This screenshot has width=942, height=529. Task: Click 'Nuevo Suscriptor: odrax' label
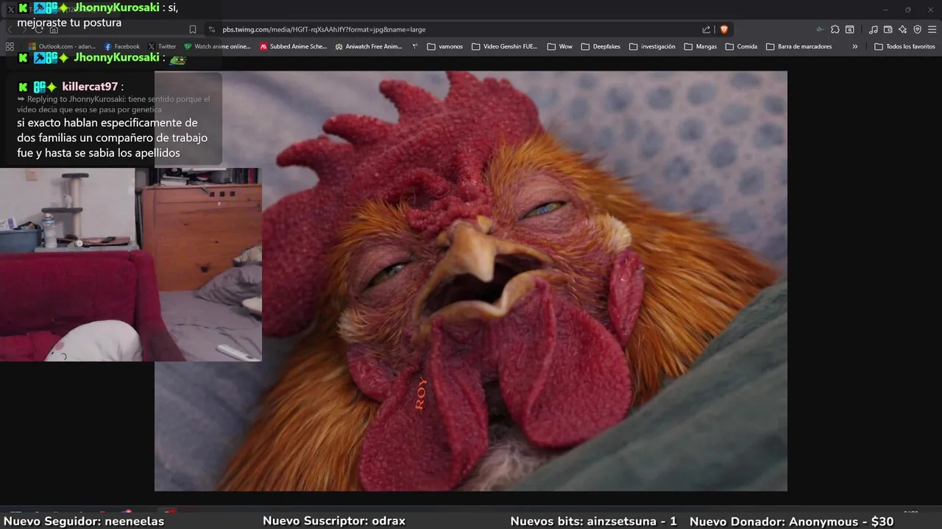(334, 521)
